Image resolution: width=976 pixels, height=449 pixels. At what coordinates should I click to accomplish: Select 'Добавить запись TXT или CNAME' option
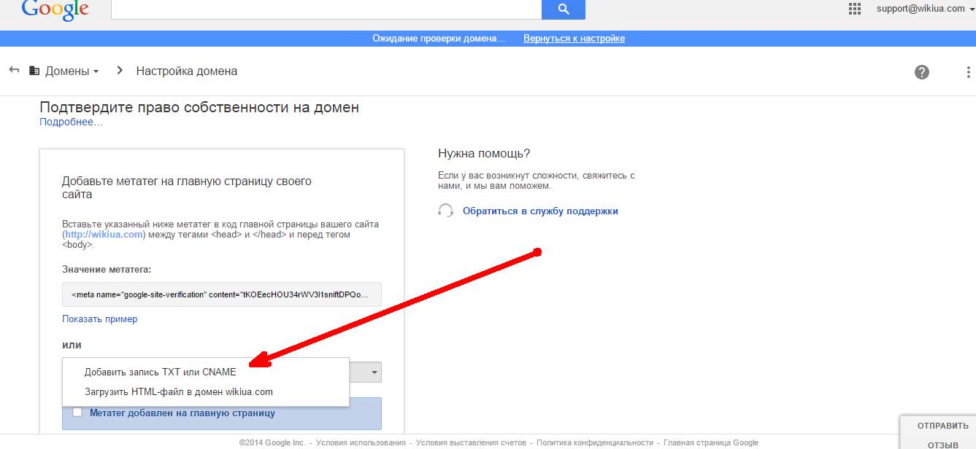coord(160,372)
